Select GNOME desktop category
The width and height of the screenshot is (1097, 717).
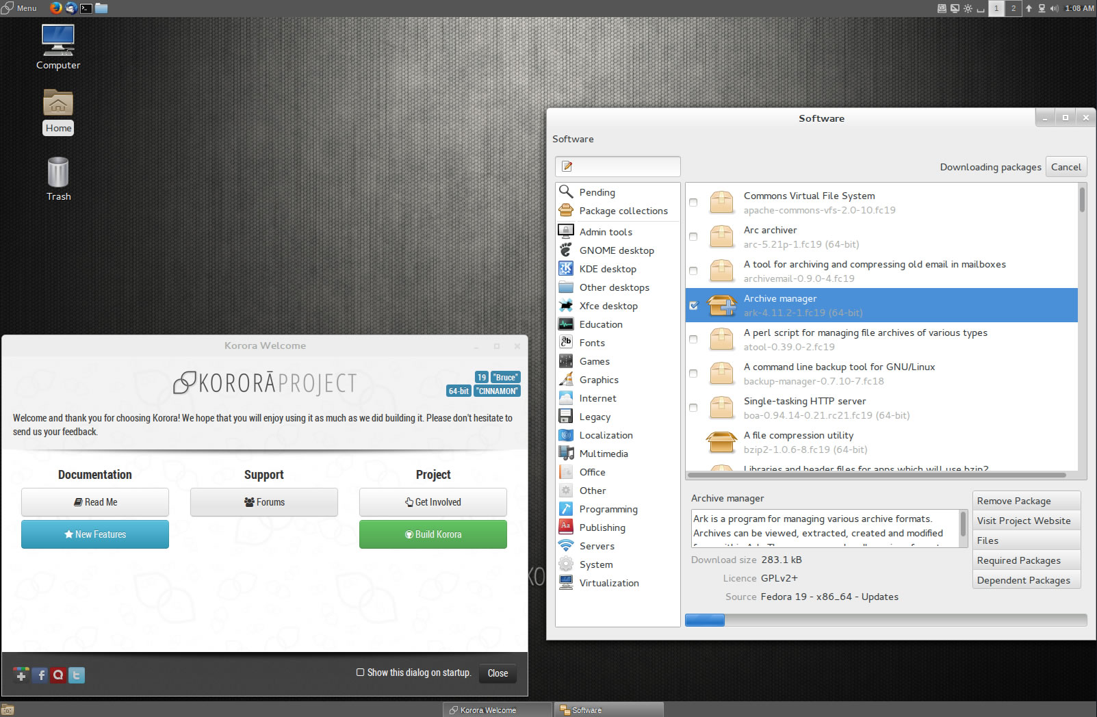click(617, 250)
